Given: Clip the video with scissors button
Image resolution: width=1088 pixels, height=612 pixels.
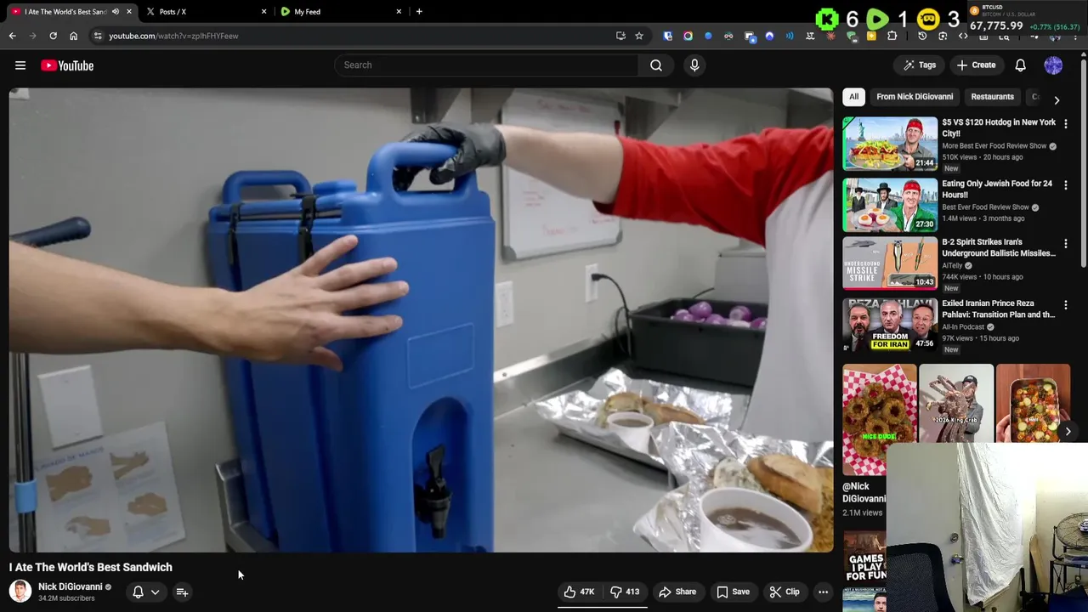Looking at the screenshot, I should tap(784, 592).
